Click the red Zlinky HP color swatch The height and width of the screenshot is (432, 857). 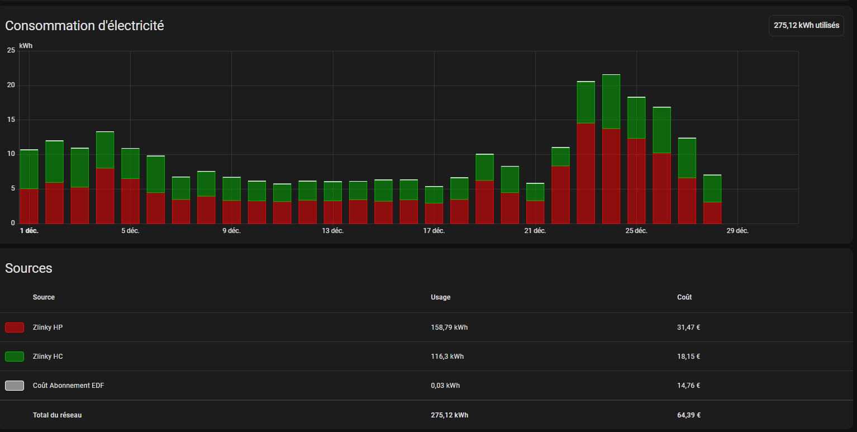(x=15, y=327)
